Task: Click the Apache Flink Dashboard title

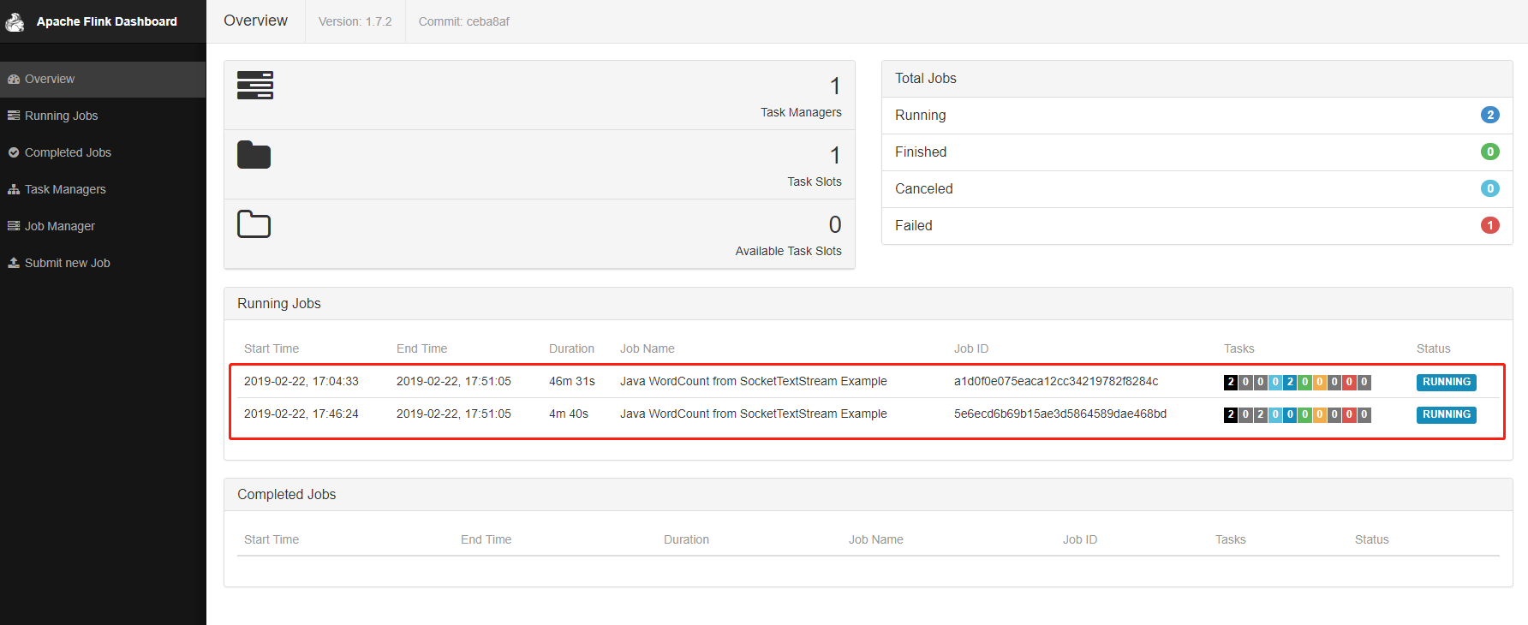Action: (107, 21)
